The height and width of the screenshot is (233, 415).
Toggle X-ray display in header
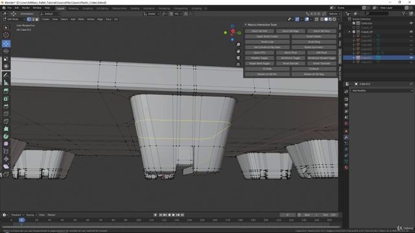[316, 19]
